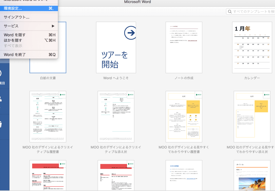Click MOO badge on creative cover letter thumbnail

(130, 95)
